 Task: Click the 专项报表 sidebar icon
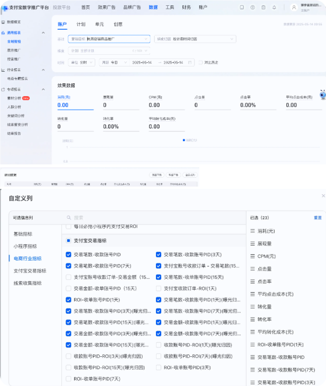coord(3,89)
